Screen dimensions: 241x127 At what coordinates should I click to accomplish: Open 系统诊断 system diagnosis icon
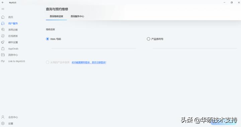pos(3,30)
